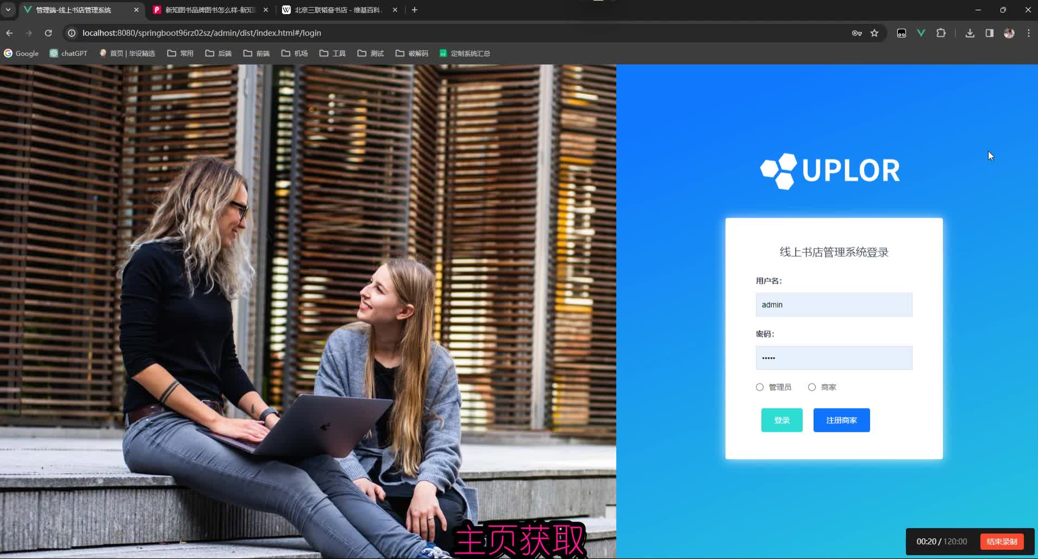Expand the 破解码 bookmark folder
The image size is (1038, 559).
(x=412, y=53)
